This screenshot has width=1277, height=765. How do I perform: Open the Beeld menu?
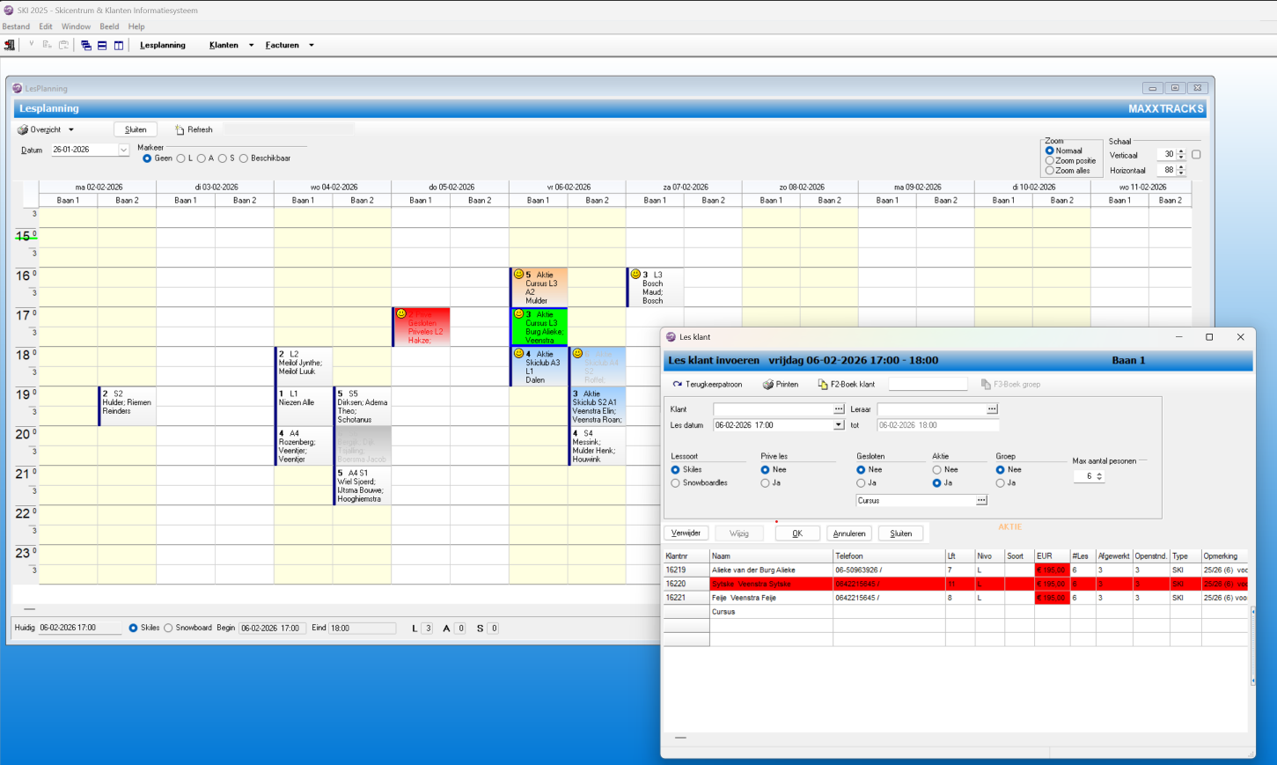click(109, 26)
